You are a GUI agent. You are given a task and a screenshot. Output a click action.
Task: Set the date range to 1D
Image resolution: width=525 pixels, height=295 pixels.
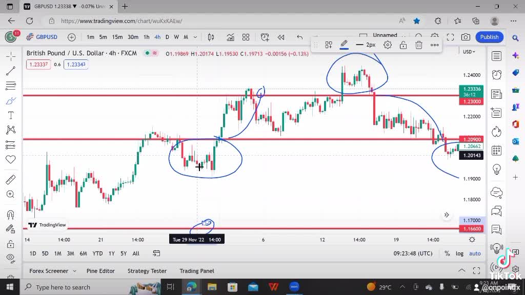[32, 254]
